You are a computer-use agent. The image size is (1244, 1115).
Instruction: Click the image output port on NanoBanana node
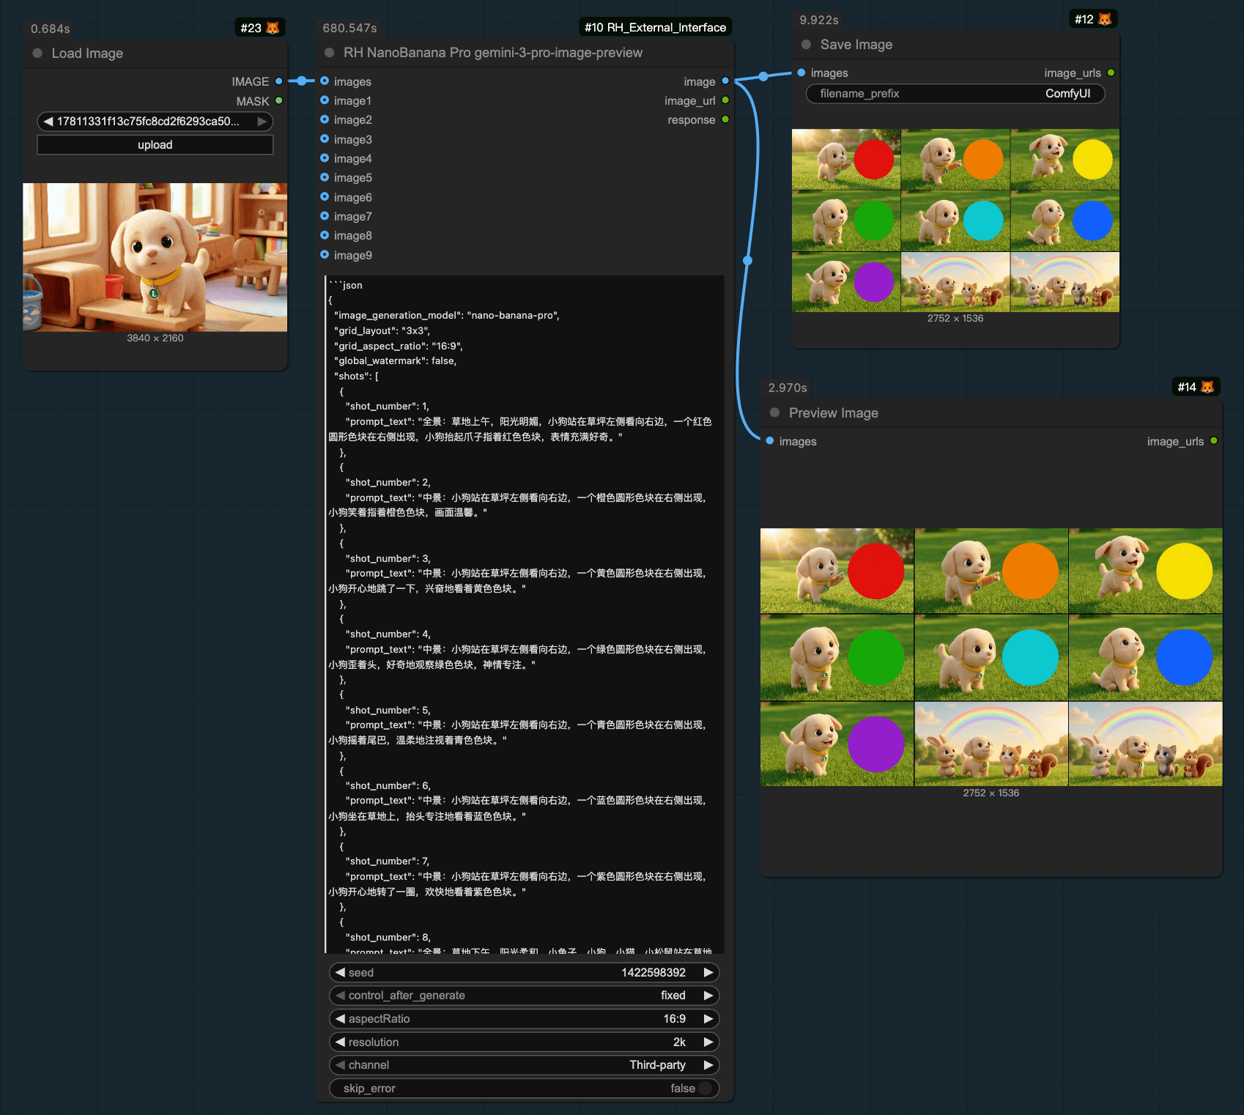(725, 81)
